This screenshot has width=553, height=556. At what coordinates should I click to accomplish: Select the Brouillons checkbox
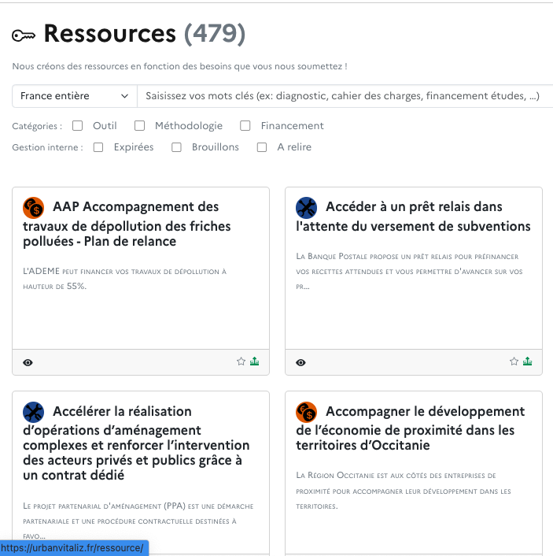(x=177, y=147)
